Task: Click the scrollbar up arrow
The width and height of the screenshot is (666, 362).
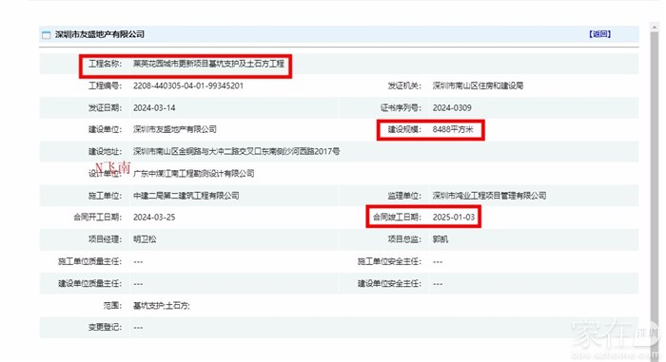Action: tap(655, 27)
